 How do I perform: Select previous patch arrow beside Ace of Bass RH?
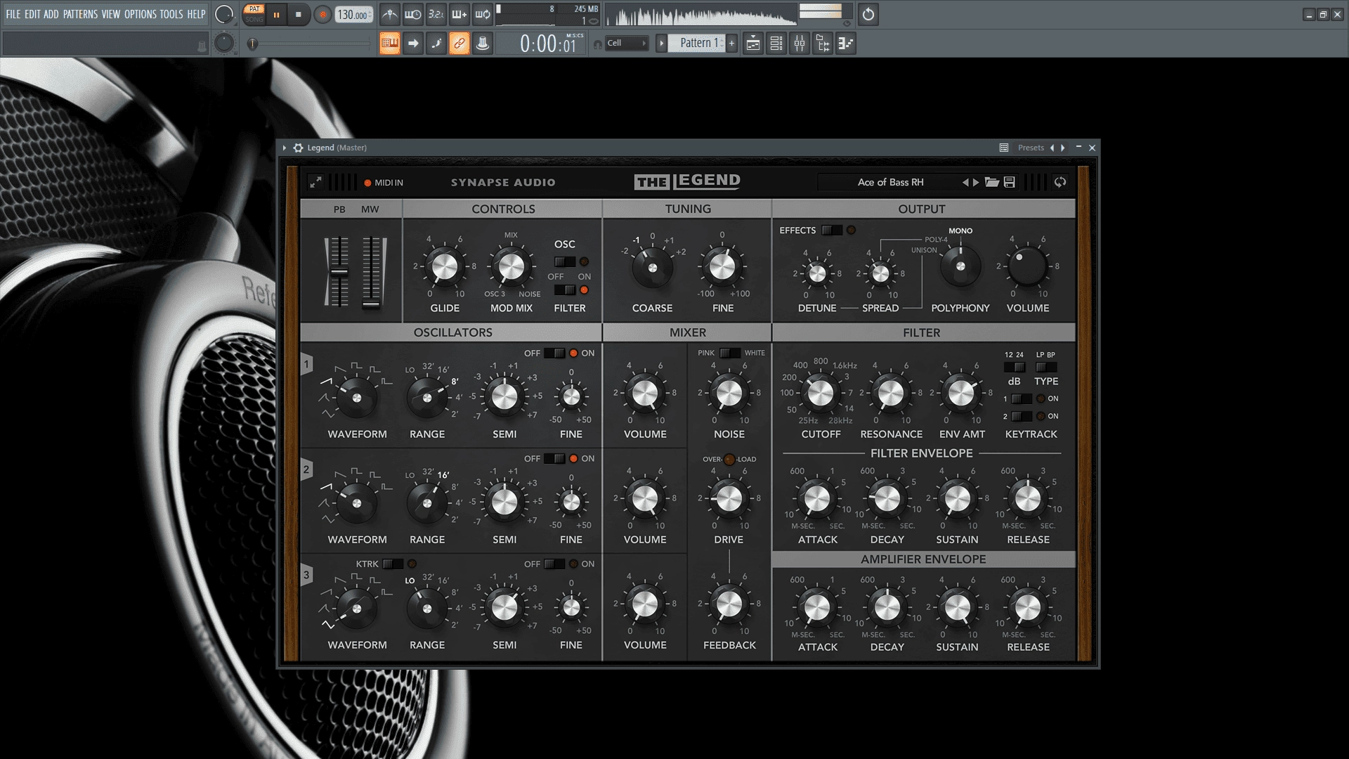(965, 182)
